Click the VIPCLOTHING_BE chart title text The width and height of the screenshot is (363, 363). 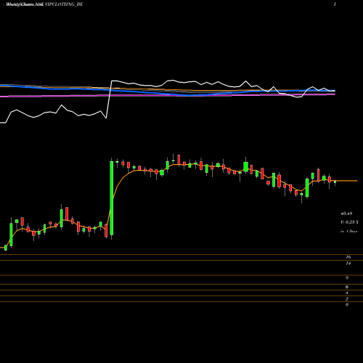click(x=64, y=4)
